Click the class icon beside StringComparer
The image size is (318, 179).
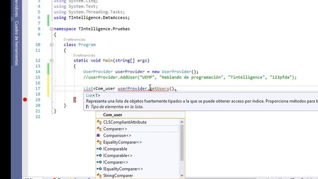(99, 176)
